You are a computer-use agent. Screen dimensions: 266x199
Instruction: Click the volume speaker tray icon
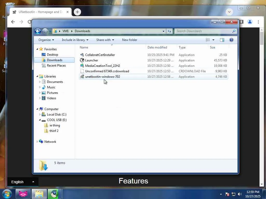click(x=240, y=194)
